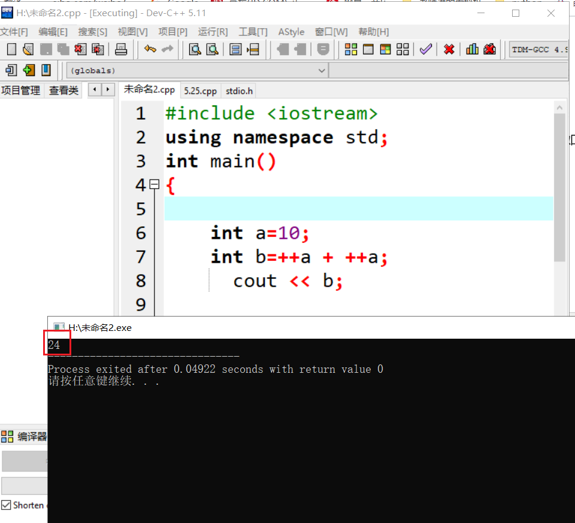Click code line 'int b=++a + ++a;'
Image resolution: width=575 pixels, height=523 pixels.
pyautogui.click(x=299, y=257)
